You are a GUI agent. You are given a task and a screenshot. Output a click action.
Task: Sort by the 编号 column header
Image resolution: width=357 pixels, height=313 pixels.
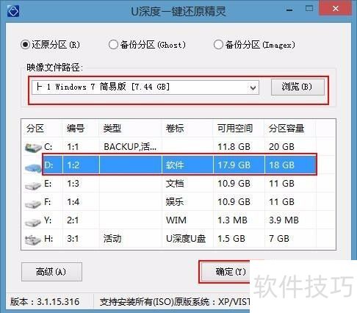pos(76,129)
